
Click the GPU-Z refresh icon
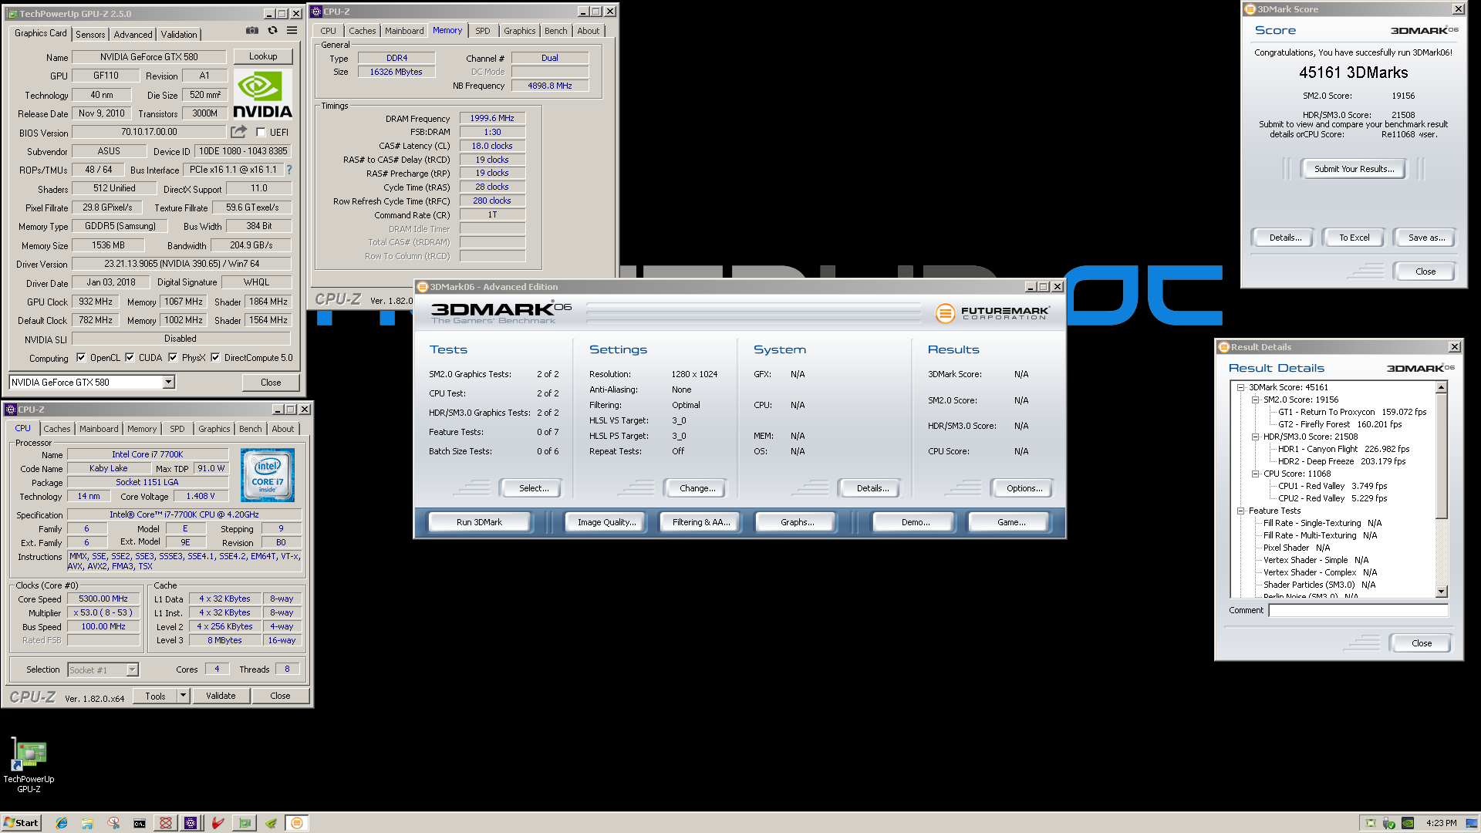[x=272, y=31]
